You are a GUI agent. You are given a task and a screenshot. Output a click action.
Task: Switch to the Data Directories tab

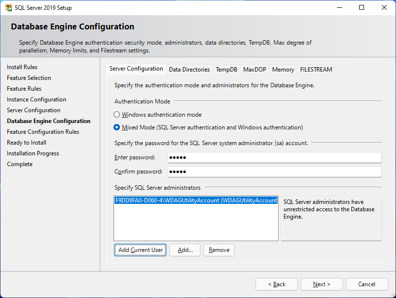click(189, 70)
